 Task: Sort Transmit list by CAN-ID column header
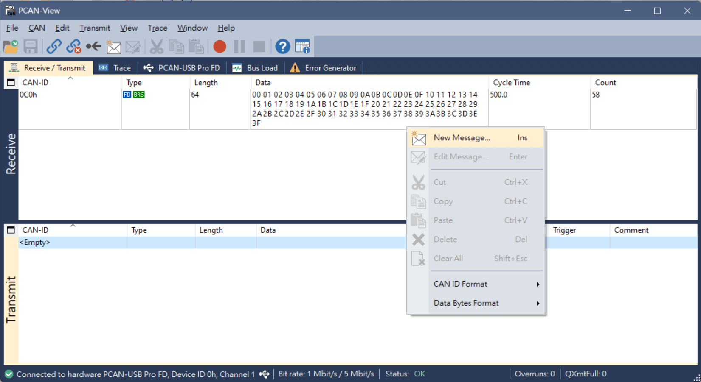click(x=73, y=230)
